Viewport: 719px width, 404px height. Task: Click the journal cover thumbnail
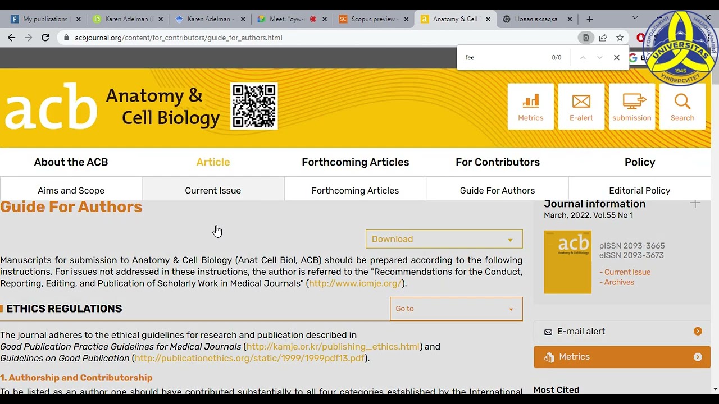[x=567, y=262]
